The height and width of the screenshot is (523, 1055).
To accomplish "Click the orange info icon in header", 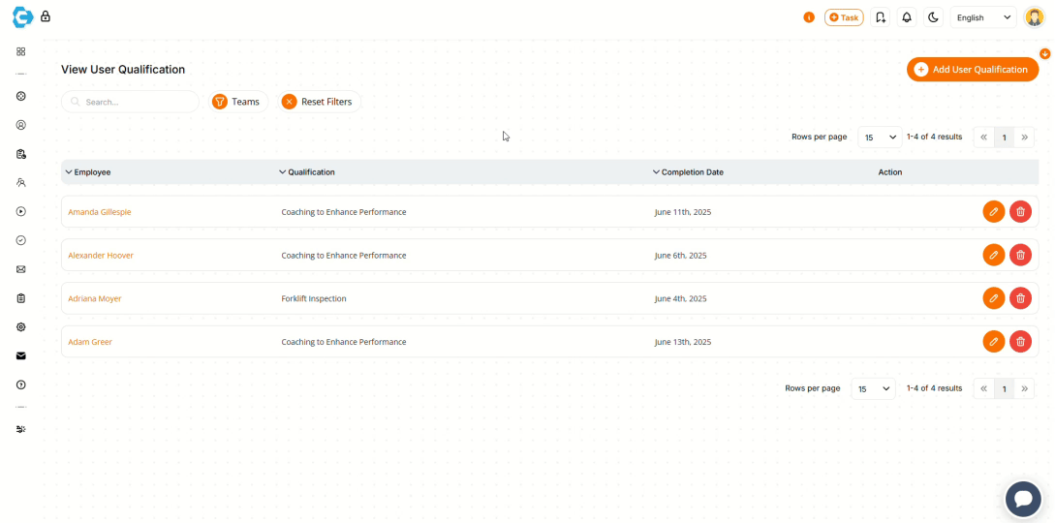I will 809,17.
